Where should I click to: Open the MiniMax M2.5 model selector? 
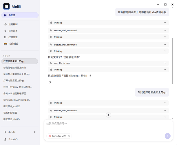pyautogui.click(x=59, y=136)
